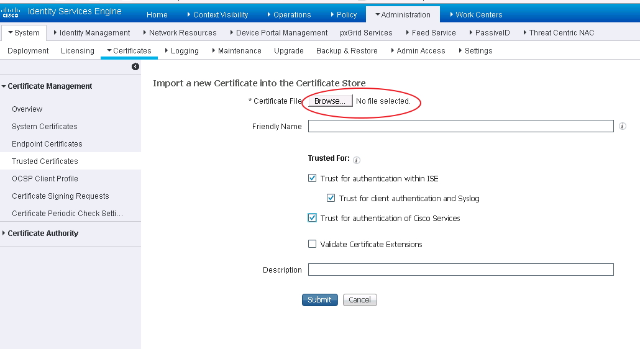Image resolution: width=640 pixels, height=349 pixels.
Task: Click the Browse button for Certificate File
Action: pyautogui.click(x=330, y=101)
